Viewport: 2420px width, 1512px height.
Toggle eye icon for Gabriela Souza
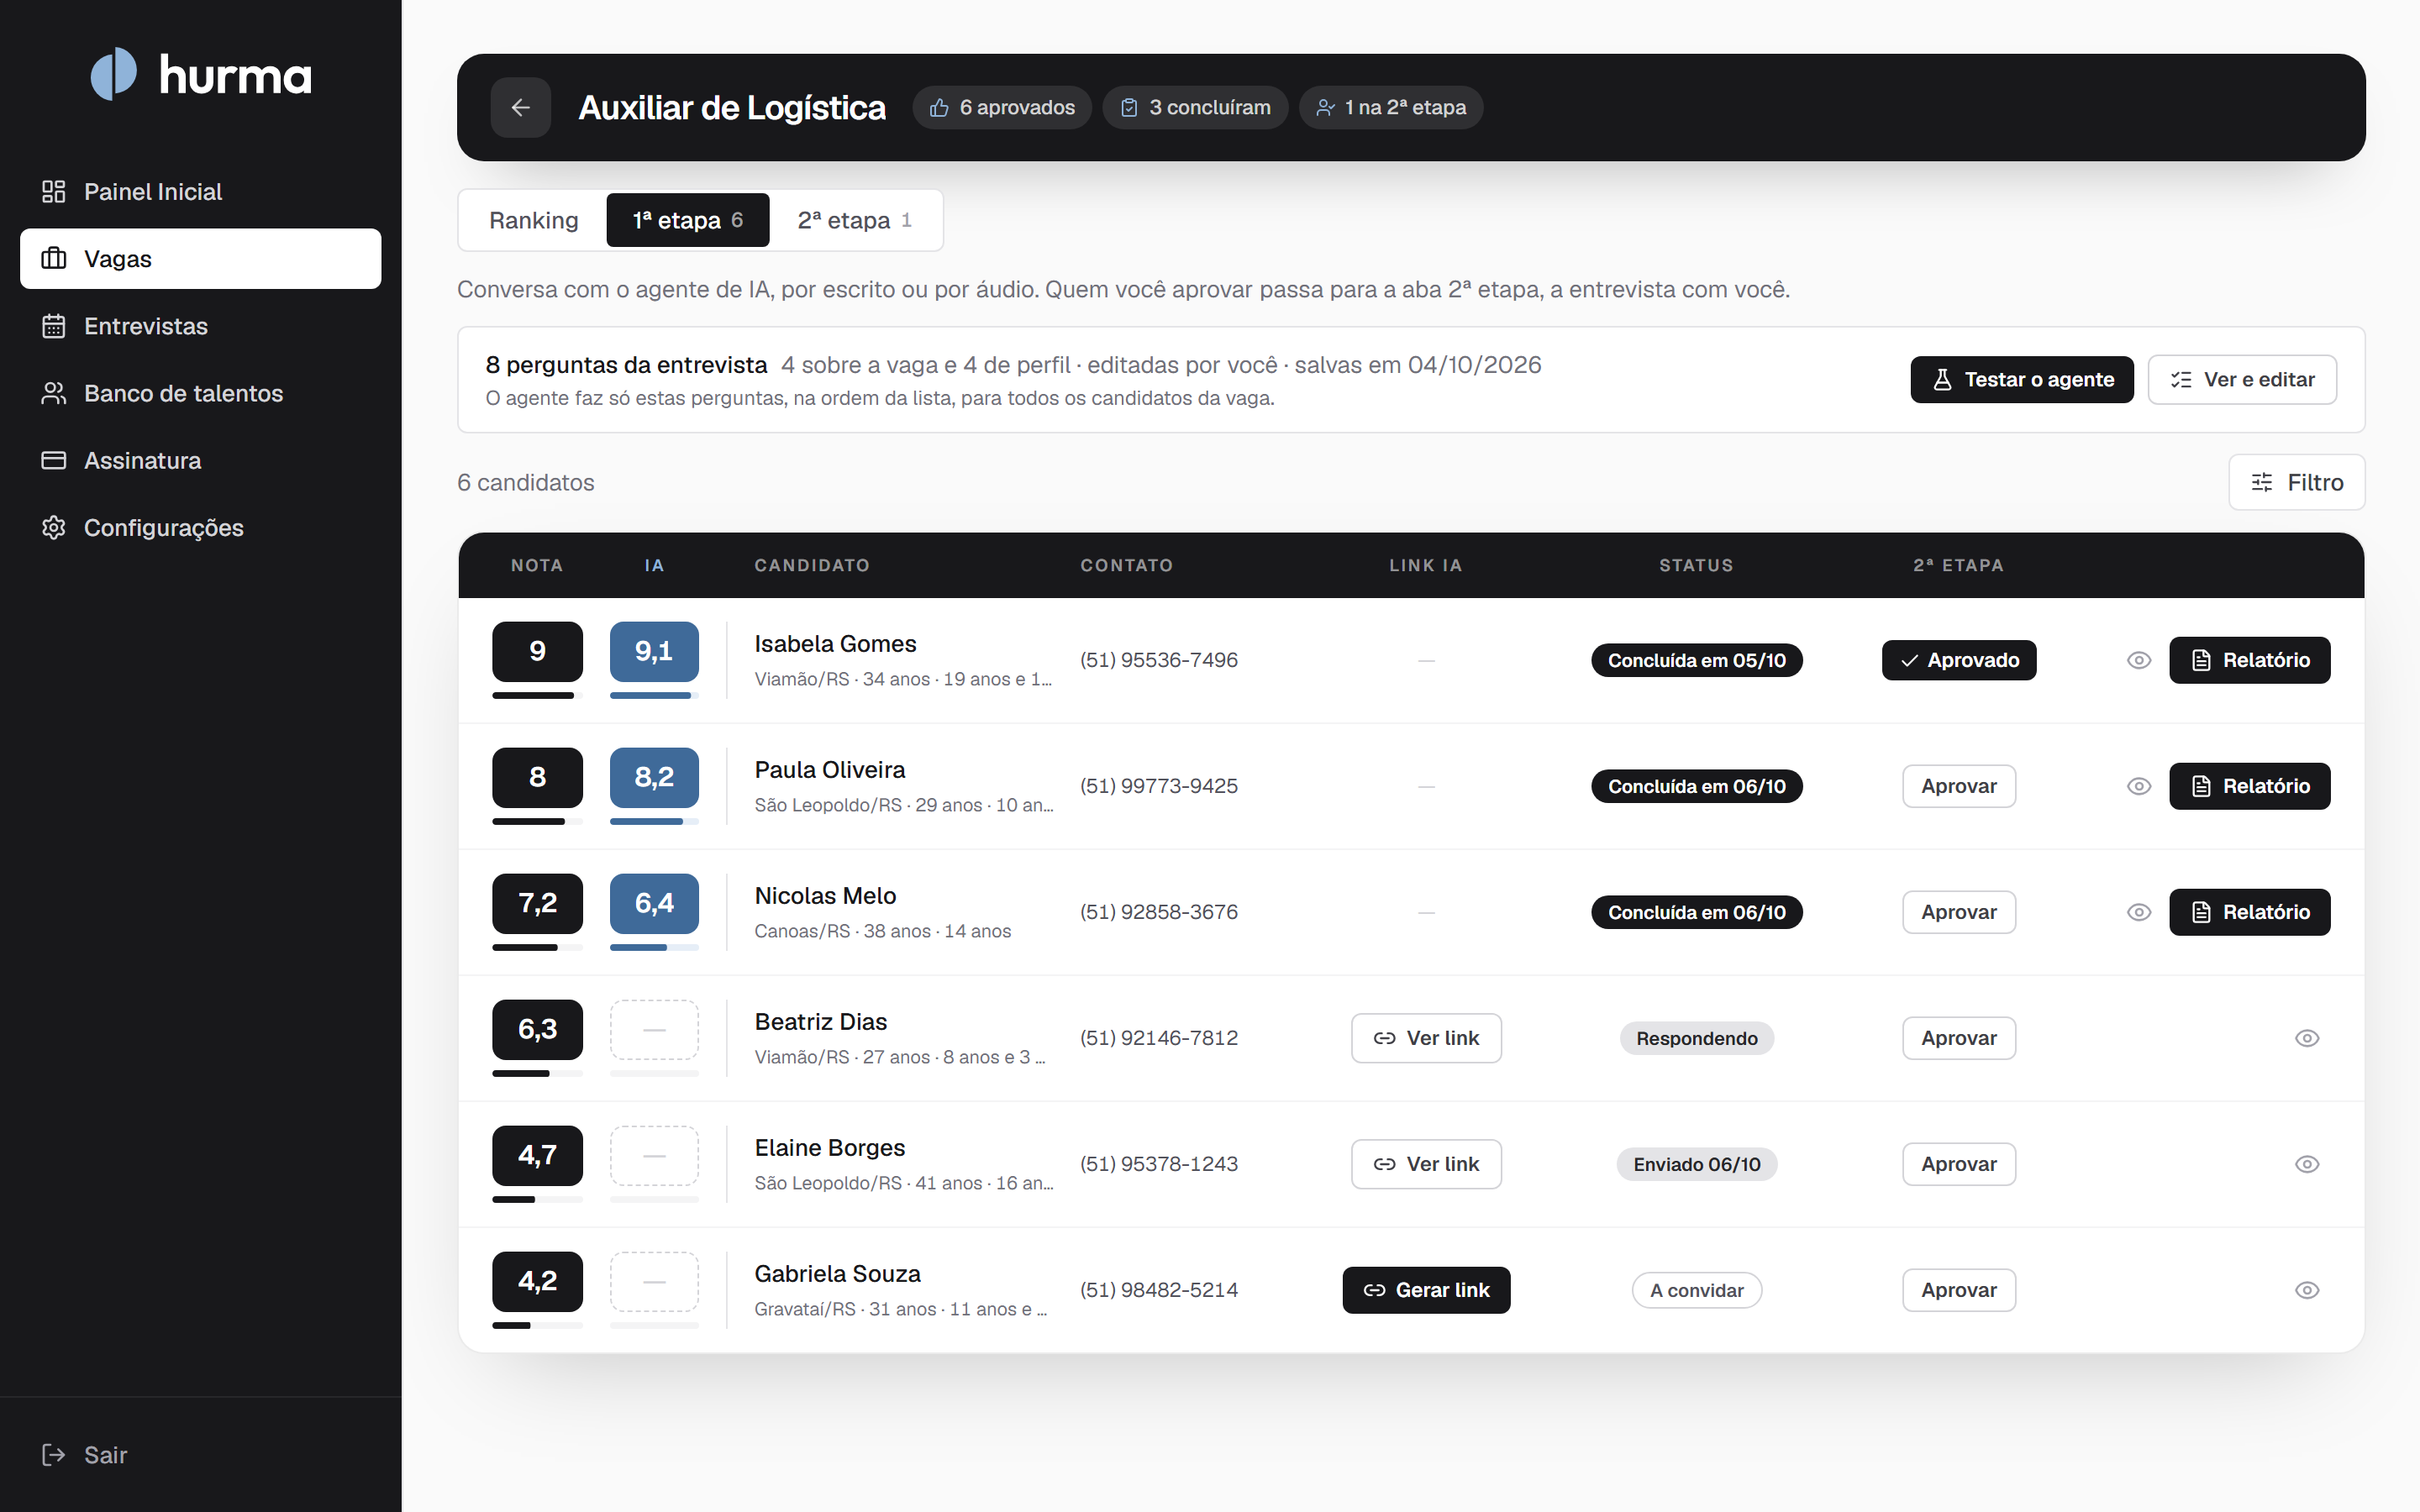point(2307,1290)
